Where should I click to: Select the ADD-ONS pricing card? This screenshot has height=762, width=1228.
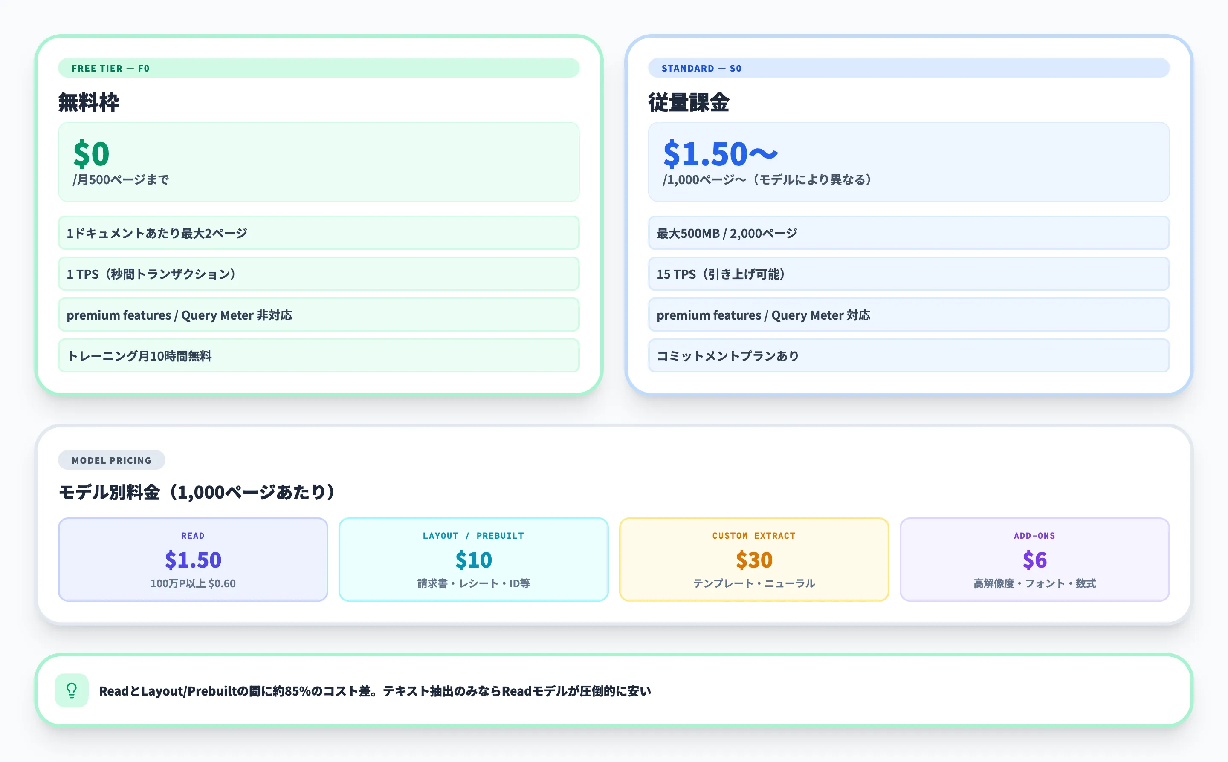1034,559
